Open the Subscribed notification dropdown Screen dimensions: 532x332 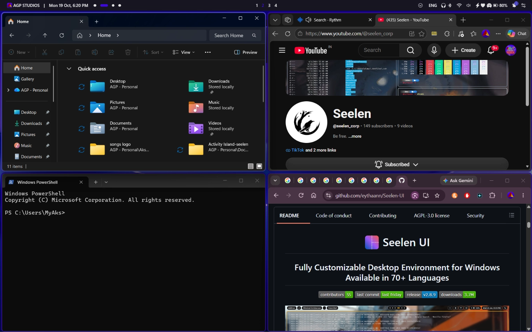click(397, 164)
